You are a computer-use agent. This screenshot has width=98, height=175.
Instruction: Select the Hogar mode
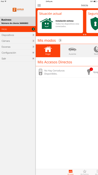click(48, 51)
